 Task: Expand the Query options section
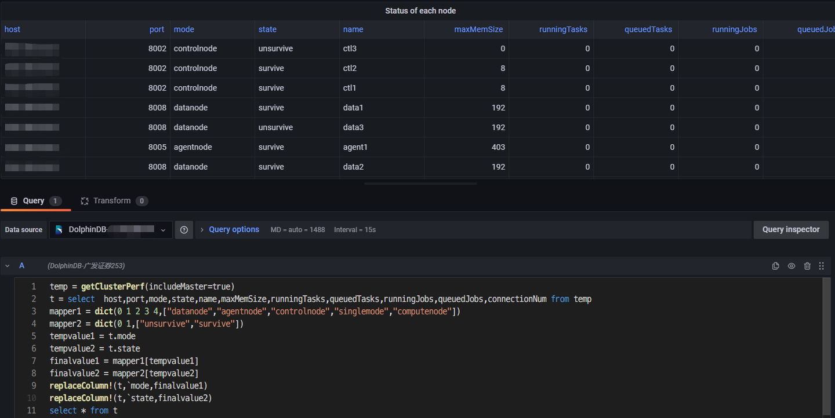(233, 229)
